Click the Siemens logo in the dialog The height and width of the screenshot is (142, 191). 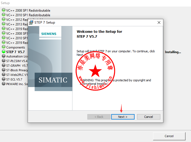coord(49,34)
